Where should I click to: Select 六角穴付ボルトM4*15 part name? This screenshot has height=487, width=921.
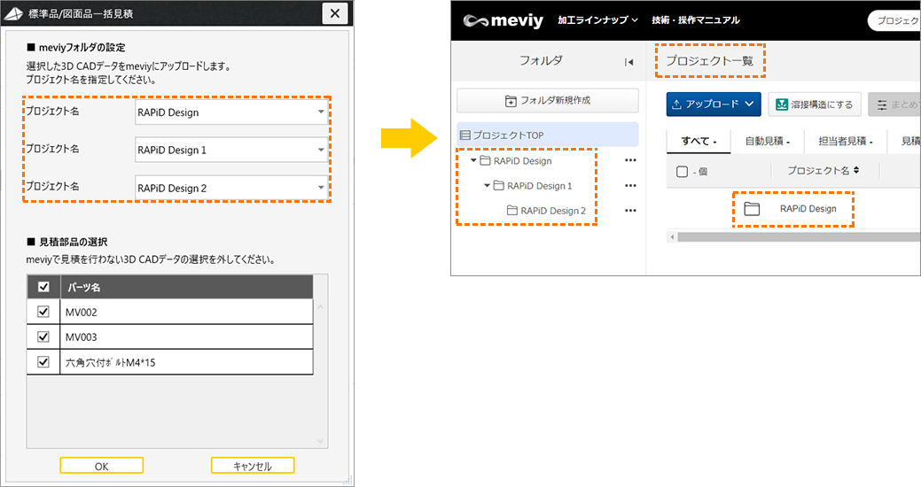click(186, 362)
